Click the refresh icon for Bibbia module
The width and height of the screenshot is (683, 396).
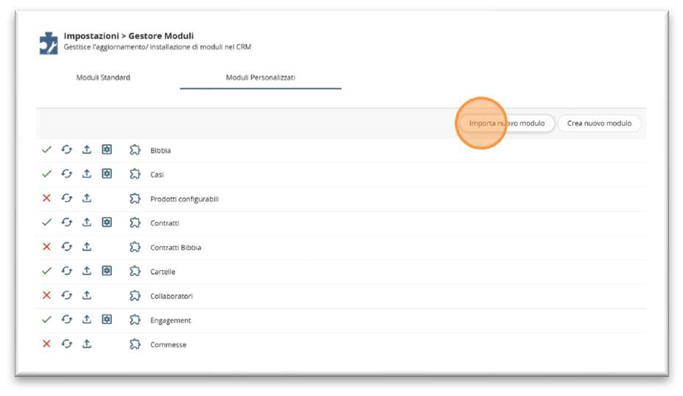(x=67, y=150)
